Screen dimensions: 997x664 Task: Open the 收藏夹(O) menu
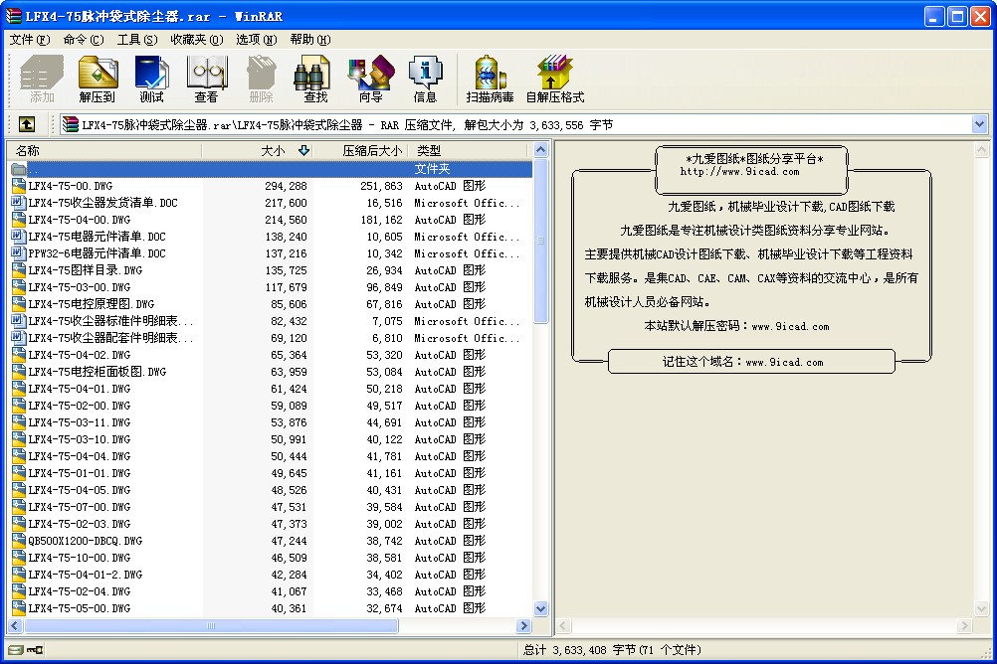click(196, 40)
